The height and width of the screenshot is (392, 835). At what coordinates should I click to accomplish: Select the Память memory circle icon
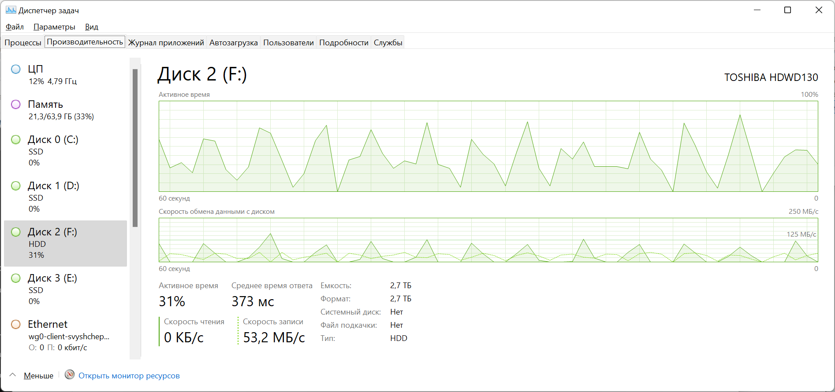[x=16, y=104]
